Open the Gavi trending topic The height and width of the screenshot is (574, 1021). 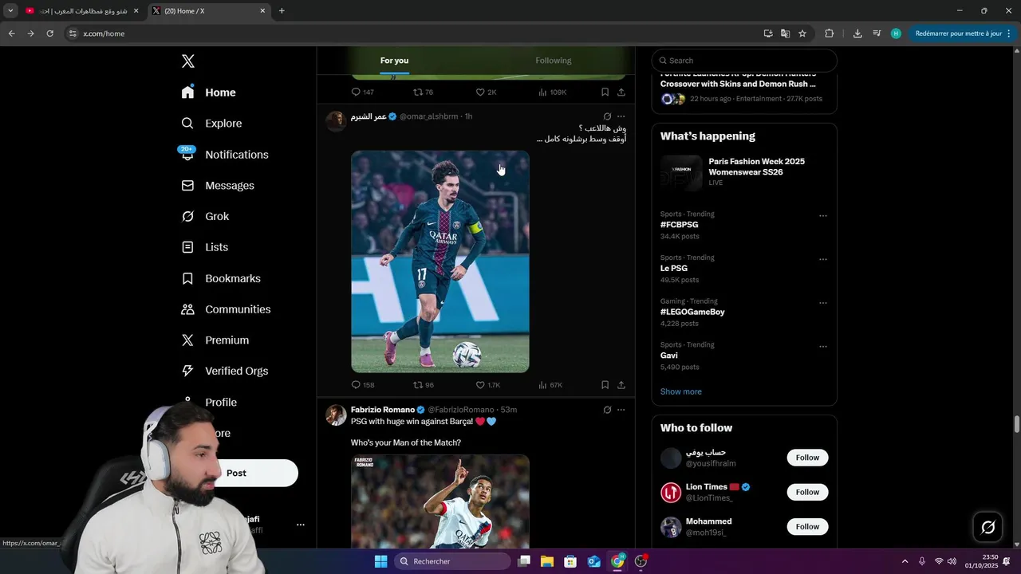pos(669,356)
